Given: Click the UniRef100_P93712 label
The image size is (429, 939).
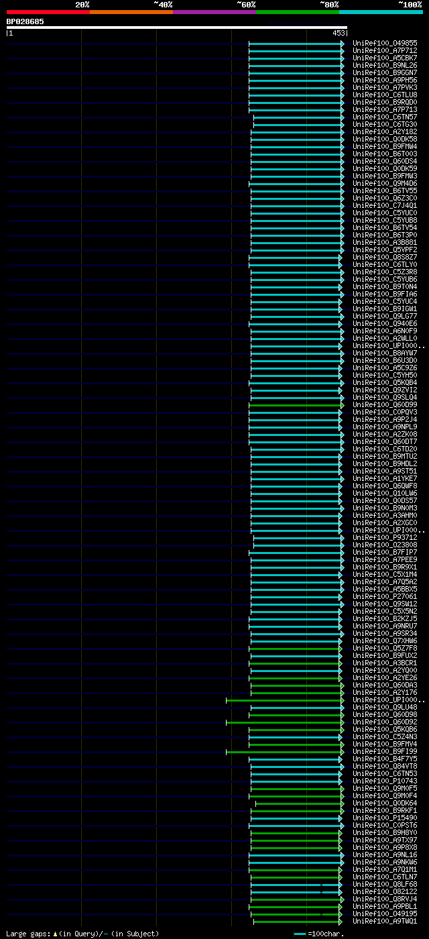Looking at the screenshot, I should [x=385, y=537].
